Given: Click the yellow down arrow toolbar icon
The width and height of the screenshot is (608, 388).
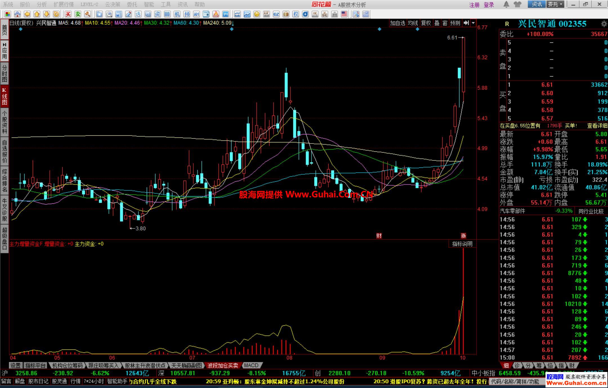Looking at the screenshot, I should tap(47, 14).
